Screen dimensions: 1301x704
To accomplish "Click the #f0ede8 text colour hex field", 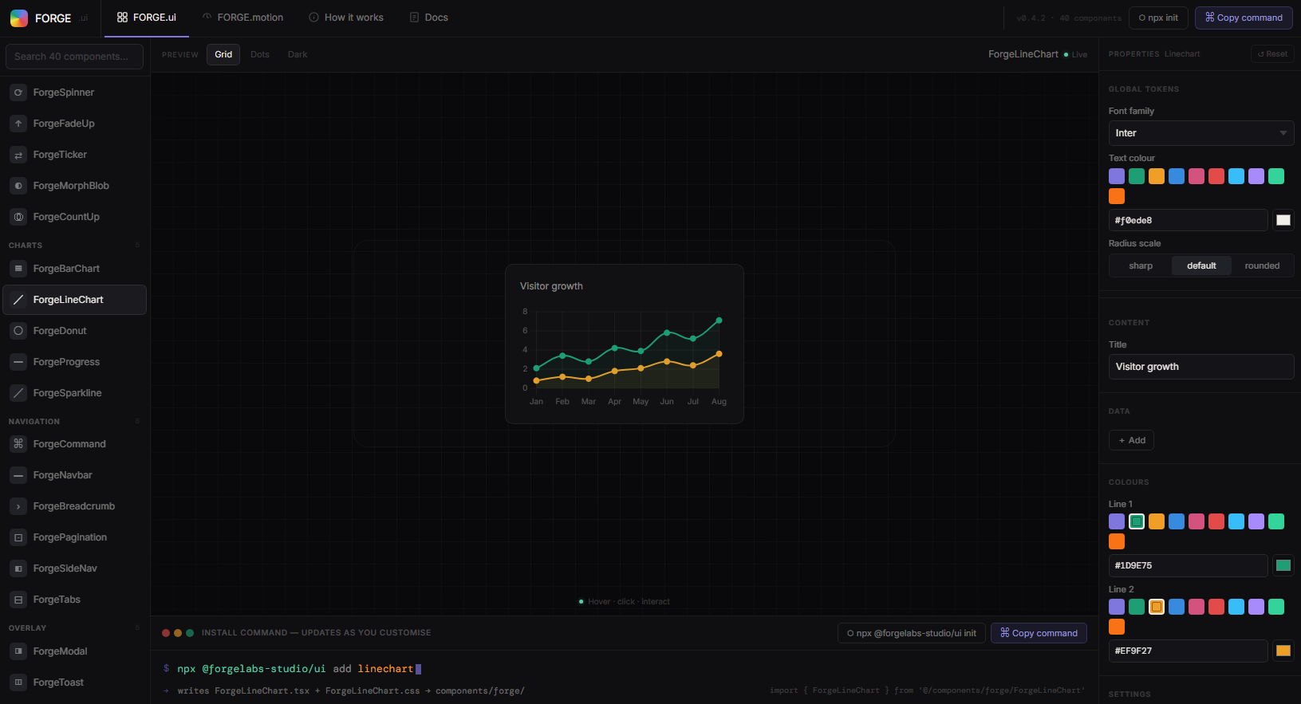I will point(1189,220).
